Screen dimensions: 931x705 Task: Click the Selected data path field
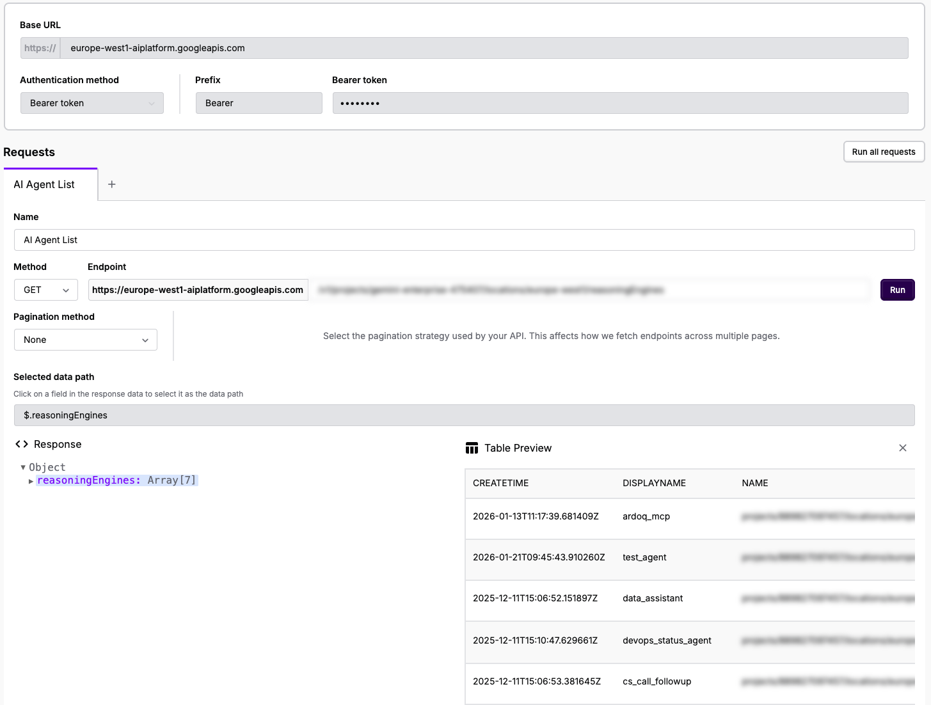click(x=464, y=415)
